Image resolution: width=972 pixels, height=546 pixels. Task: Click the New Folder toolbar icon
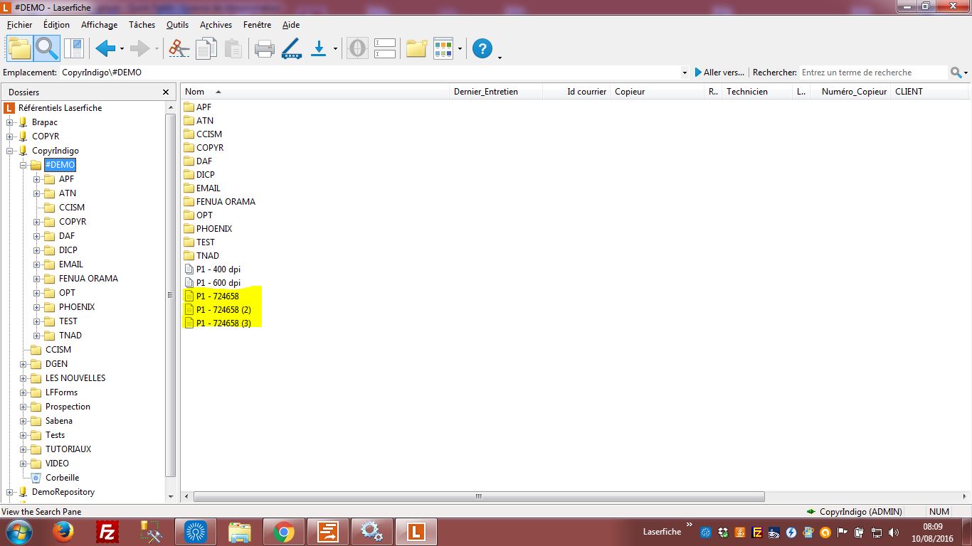[416, 48]
